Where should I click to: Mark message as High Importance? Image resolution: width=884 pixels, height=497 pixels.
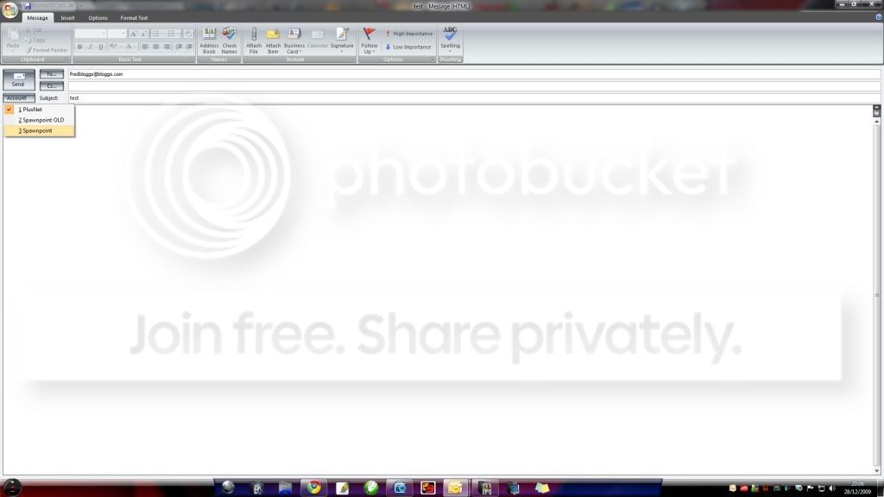[x=408, y=34]
